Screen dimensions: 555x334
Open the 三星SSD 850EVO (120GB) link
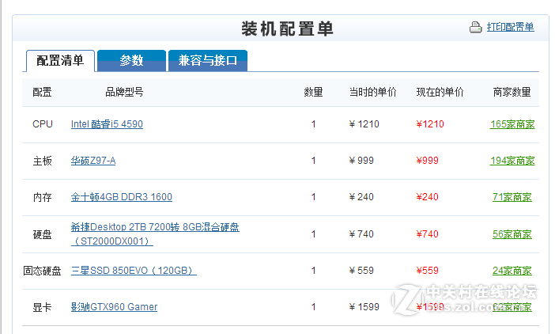(134, 271)
